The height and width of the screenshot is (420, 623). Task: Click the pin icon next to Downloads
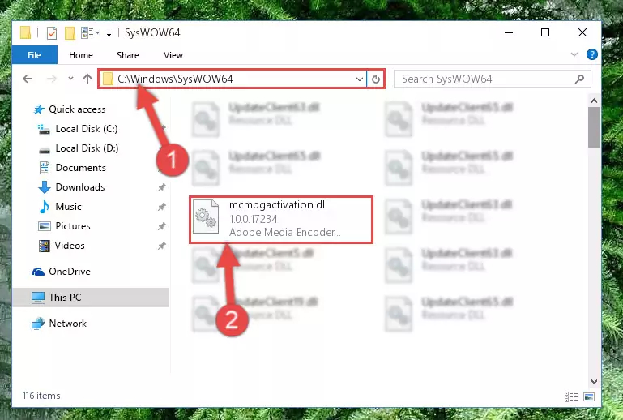point(162,187)
